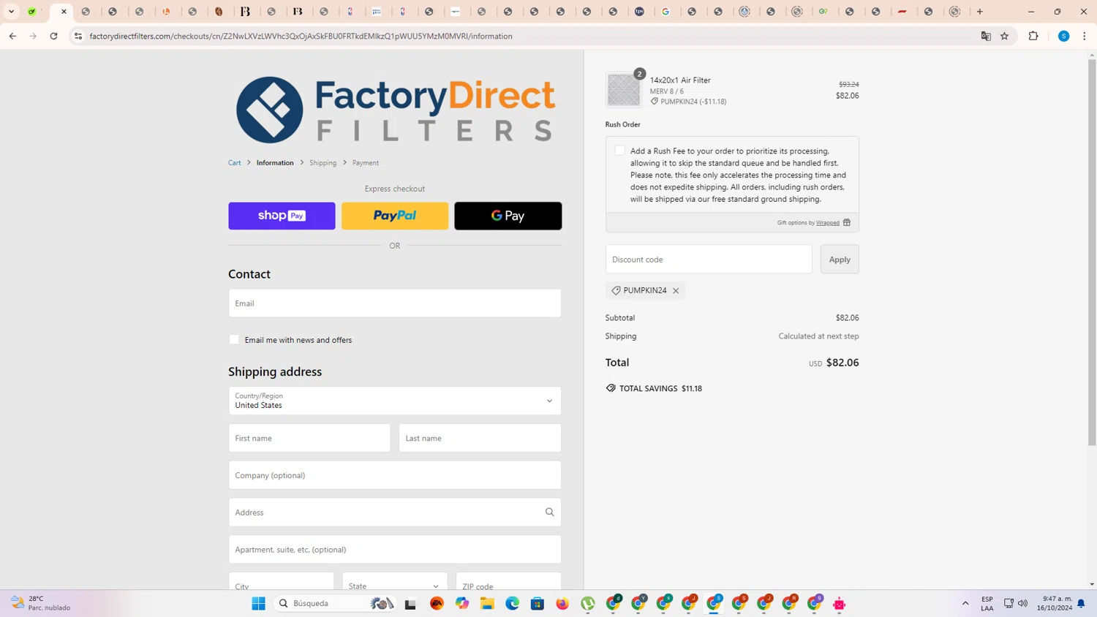Open the volume control in system tray

click(x=1022, y=603)
